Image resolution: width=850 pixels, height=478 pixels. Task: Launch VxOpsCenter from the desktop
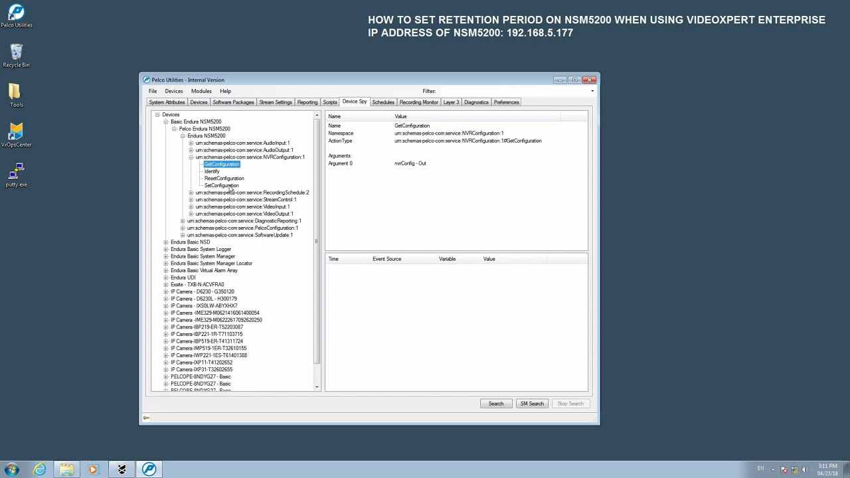[x=16, y=135]
